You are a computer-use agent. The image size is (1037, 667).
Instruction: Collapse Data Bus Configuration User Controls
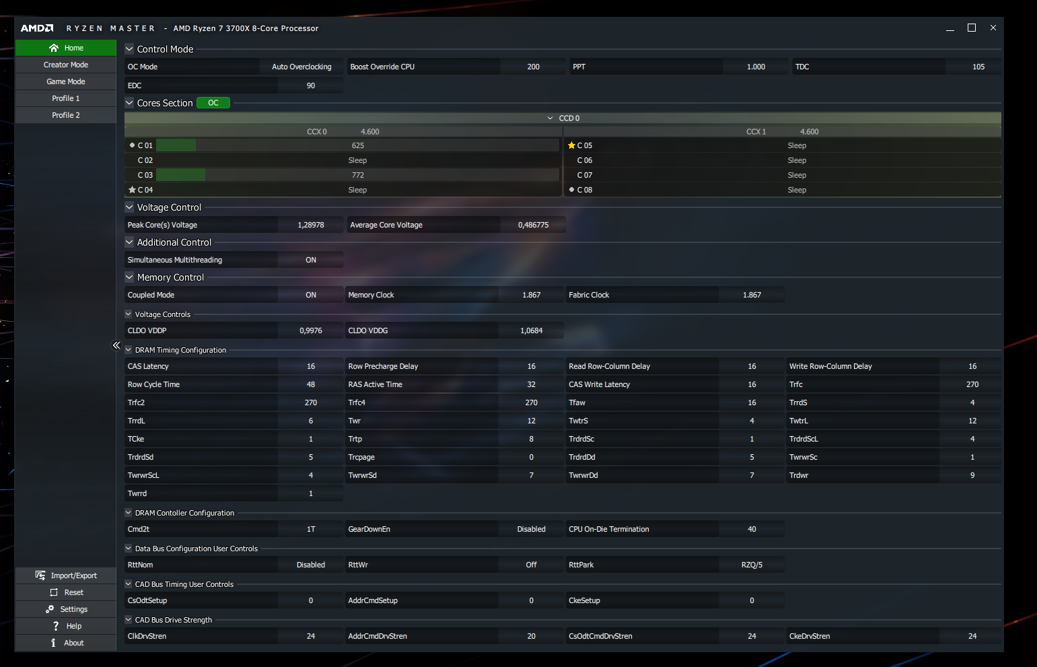(x=129, y=549)
